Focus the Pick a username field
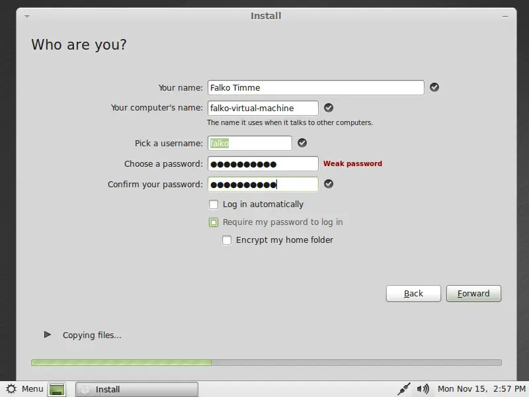The width and height of the screenshot is (529, 397). point(250,143)
